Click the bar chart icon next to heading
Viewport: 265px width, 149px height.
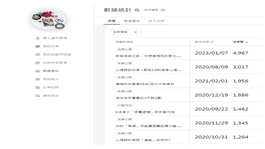coord(137,10)
